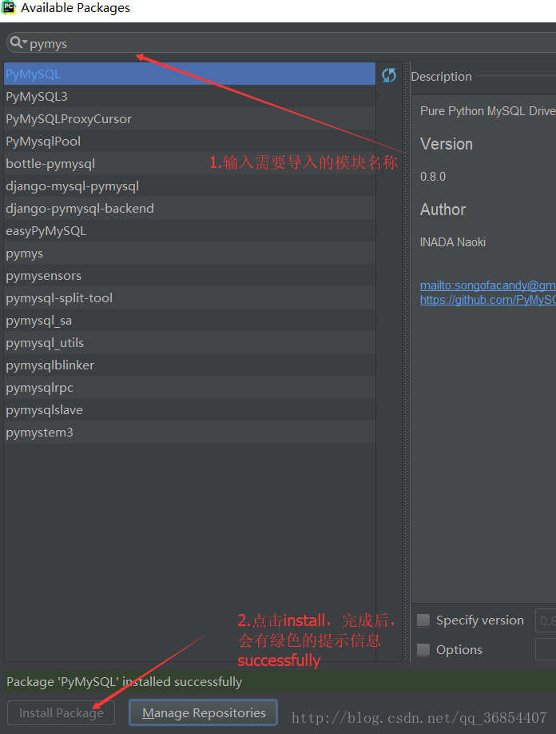Select the pymystem3 package
This screenshot has width=556, height=734.
tap(189, 433)
